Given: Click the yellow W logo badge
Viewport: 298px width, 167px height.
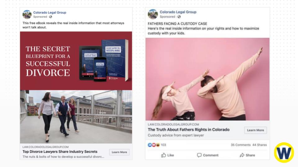Looking at the screenshot, I should pos(284,152).
